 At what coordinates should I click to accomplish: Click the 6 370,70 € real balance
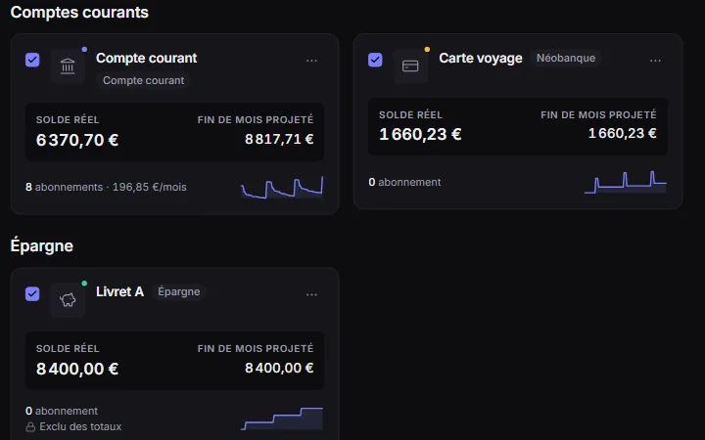[x=77, y=140]
